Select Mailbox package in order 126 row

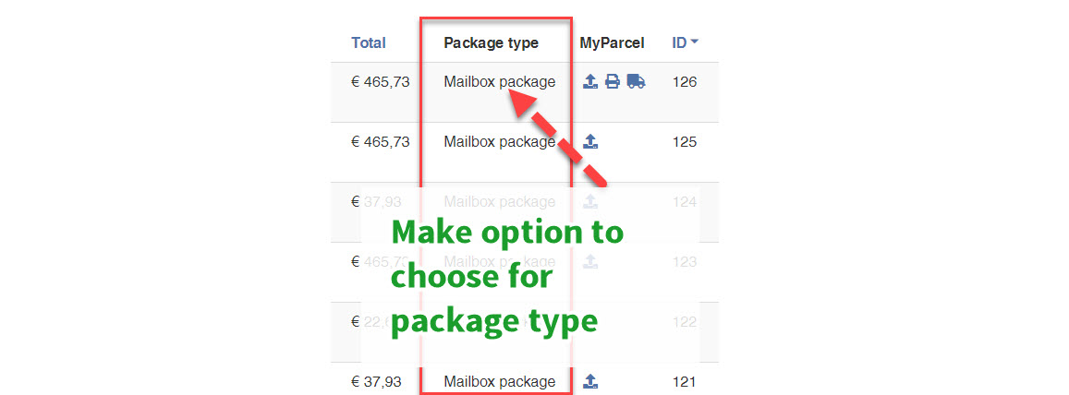pyautogui.click(x=499, y=81)
